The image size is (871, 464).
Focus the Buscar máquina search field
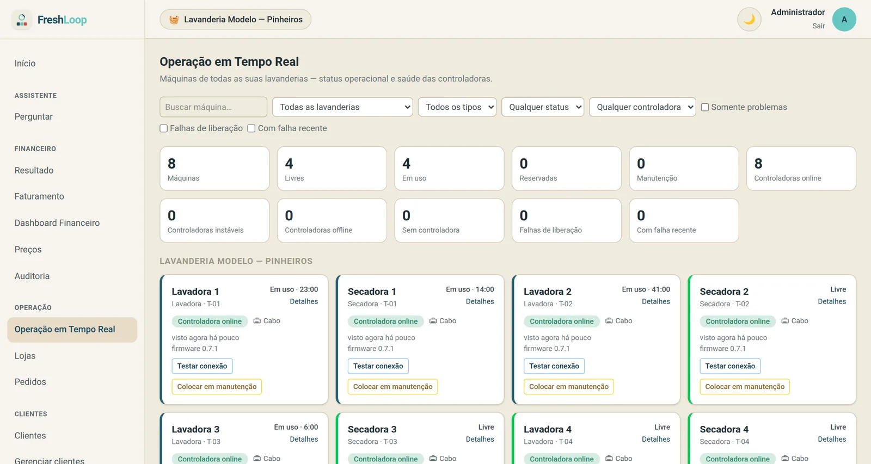(213, 107)
